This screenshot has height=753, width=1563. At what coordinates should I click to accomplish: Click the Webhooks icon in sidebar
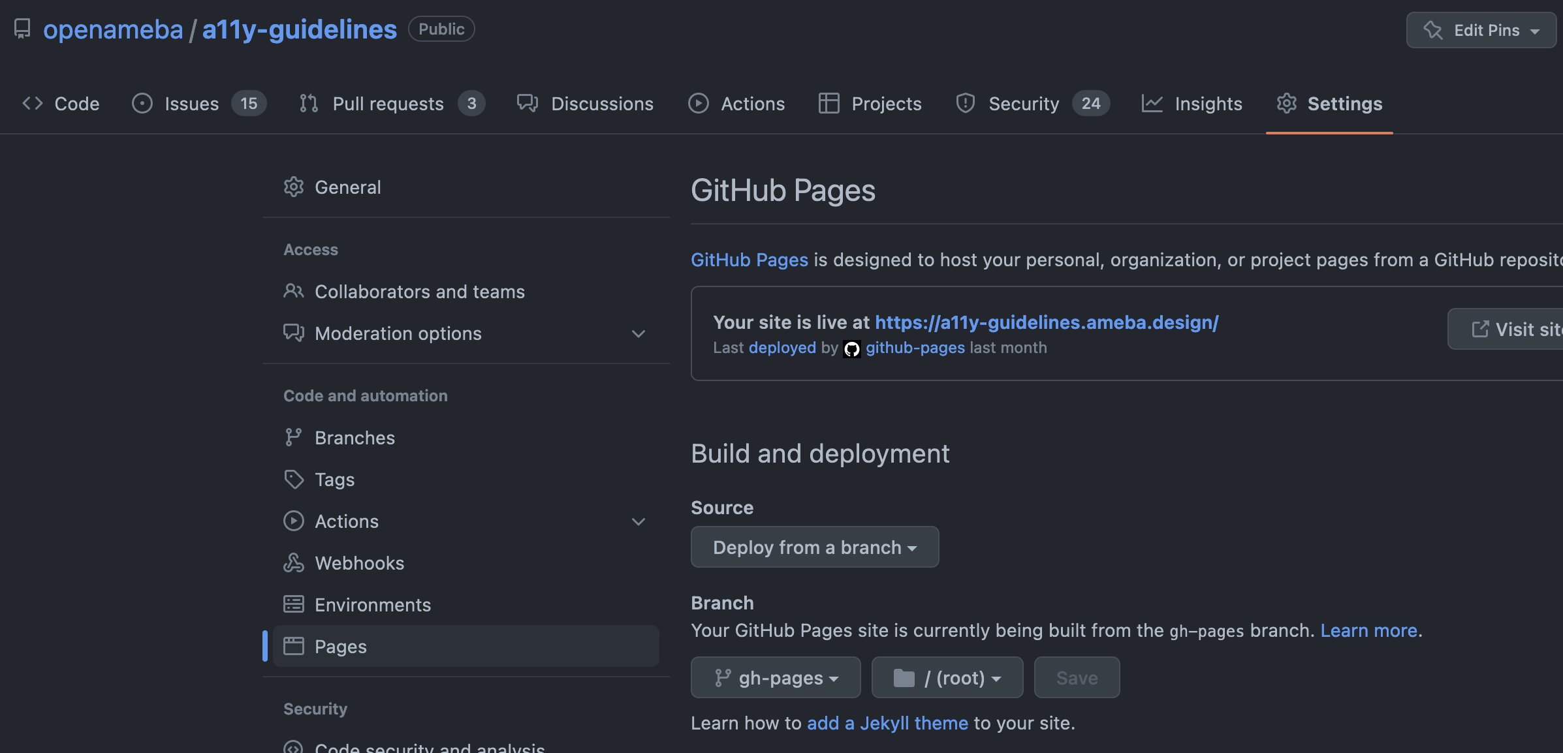point(293,563)
